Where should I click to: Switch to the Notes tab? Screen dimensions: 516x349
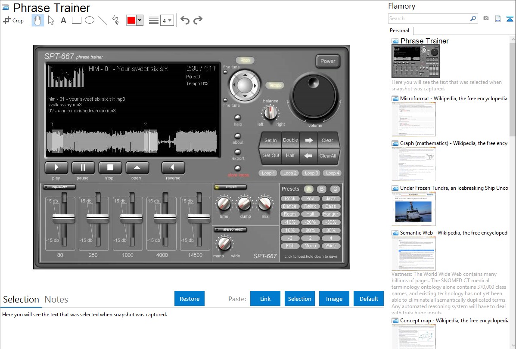[x=56, y=300]
